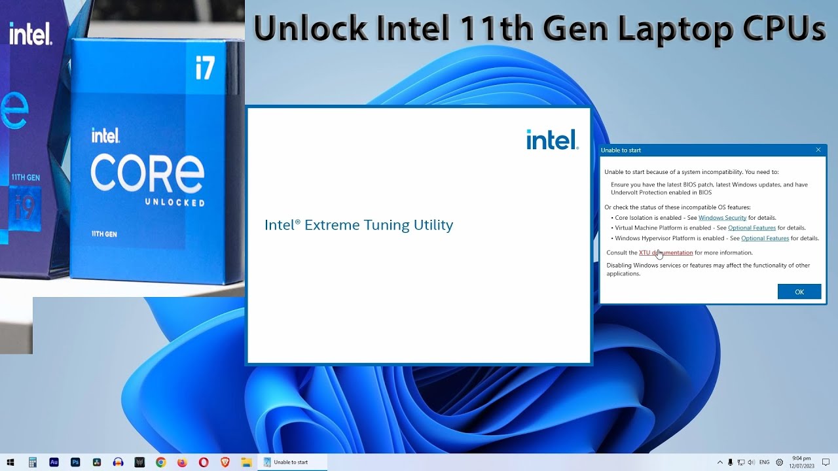Open the Windows Start menu
This screenshot has height=471, width=838.
10,462
